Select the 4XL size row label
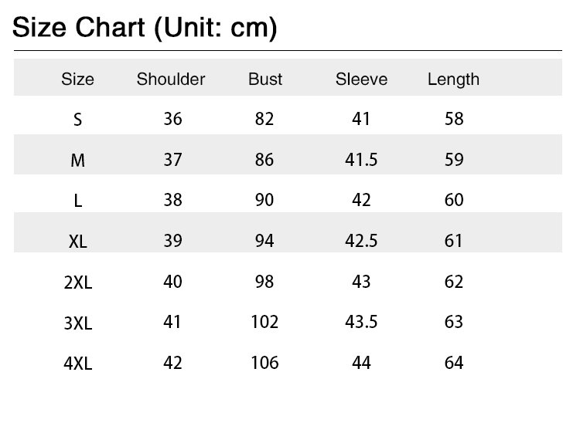The width and height of the screenshot is (580, 433). (77, 364)
